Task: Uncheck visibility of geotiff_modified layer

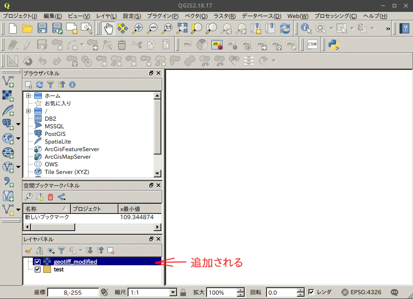Action: click(38, 261)
